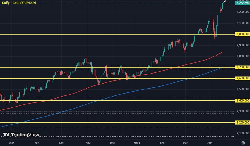This screenshot has height=146, width=250.
Task: Click the Mar label on time axis
Action: (x=185, y=143)
